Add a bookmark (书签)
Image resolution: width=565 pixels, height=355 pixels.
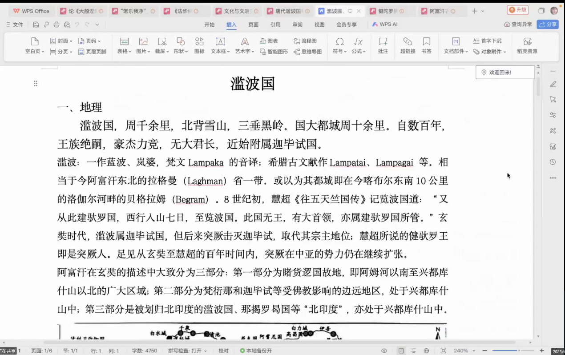(x=426, y=45)
